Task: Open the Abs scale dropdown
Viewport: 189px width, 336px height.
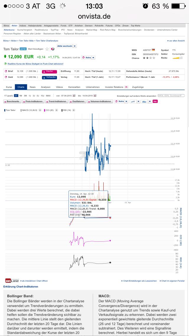Action: coord(146,101)
